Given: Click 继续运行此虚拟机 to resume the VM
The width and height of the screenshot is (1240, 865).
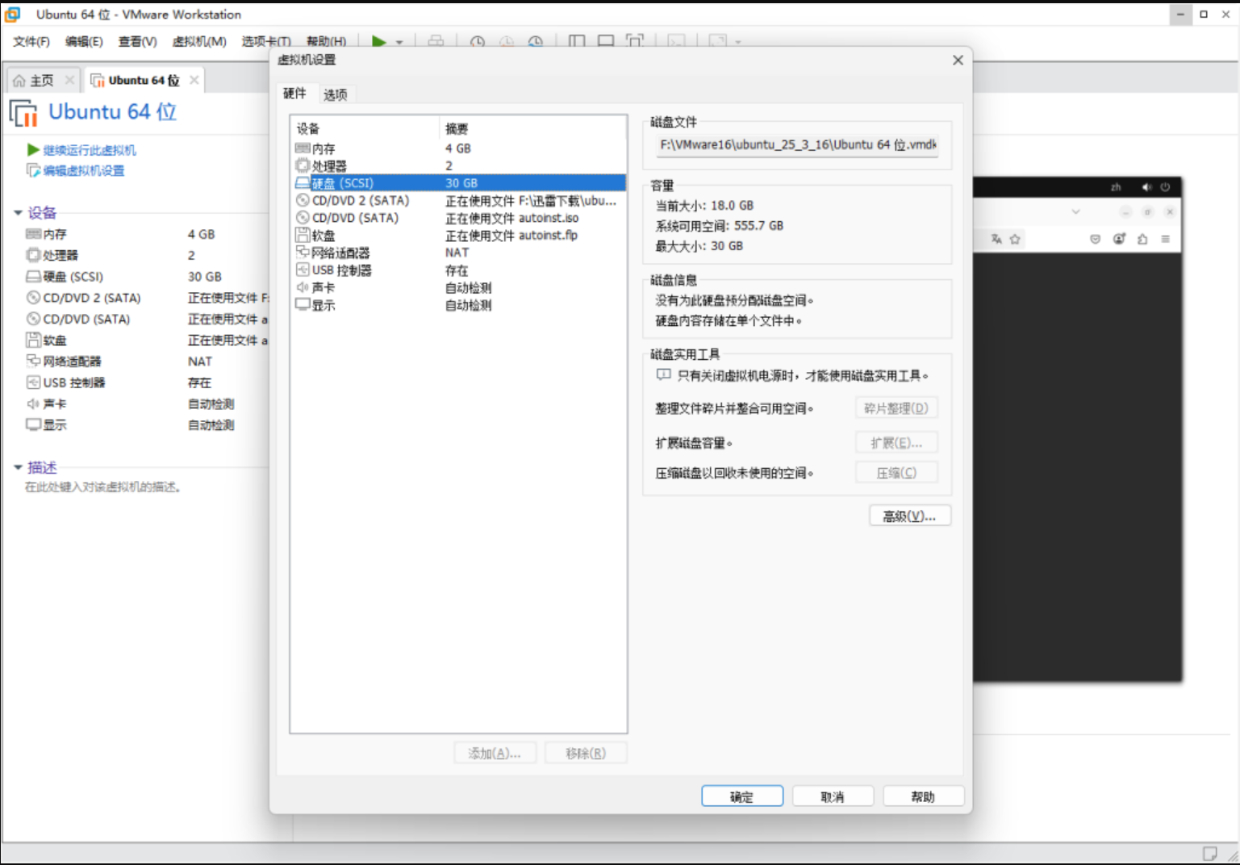Looking at the screenshot, I should pos(89,150).
